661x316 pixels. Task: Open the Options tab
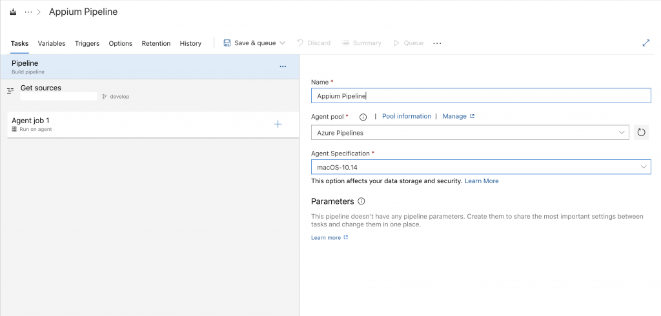coord(121,43)
